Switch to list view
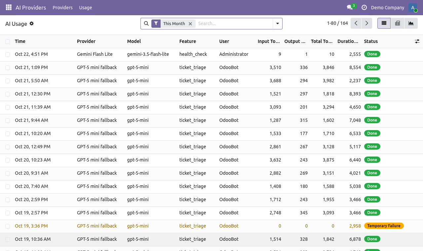This screenshot has width=423, height=251. [384, 23]
